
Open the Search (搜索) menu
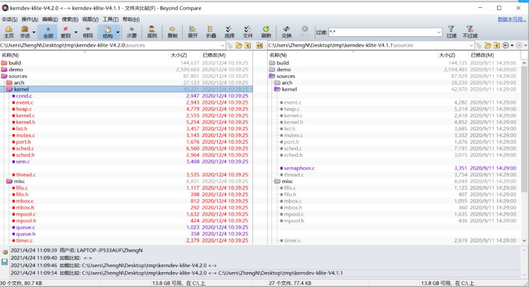tap(70, 19)
